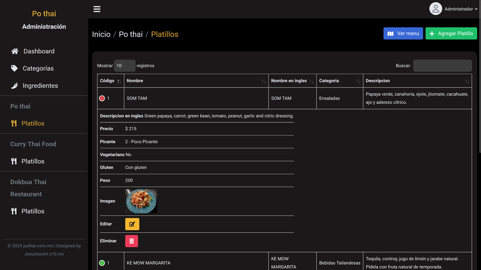Click the Administrador user avatar icon
The height and width of the screenshot is (270, 481).
(x=435, y=9)
